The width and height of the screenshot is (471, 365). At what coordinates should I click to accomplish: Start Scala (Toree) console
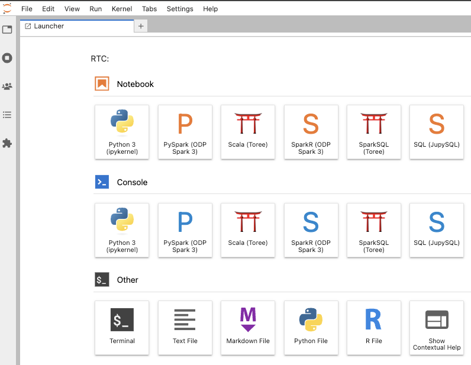248,230
